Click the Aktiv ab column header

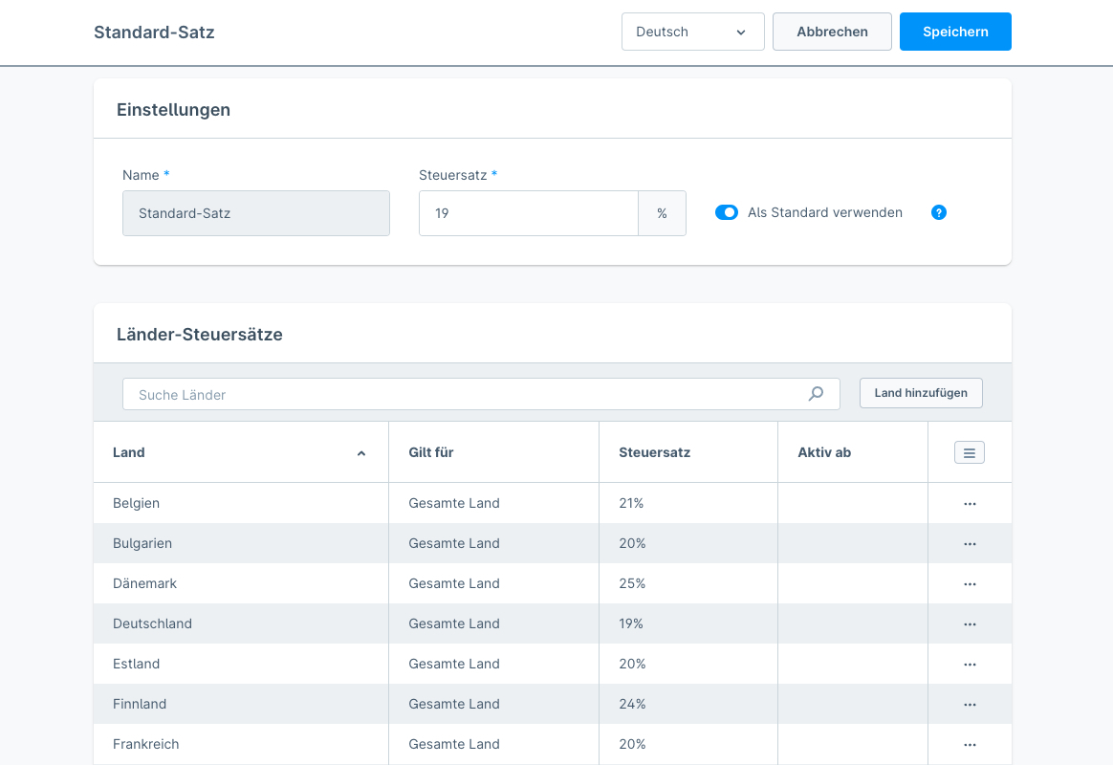[824, 452]
